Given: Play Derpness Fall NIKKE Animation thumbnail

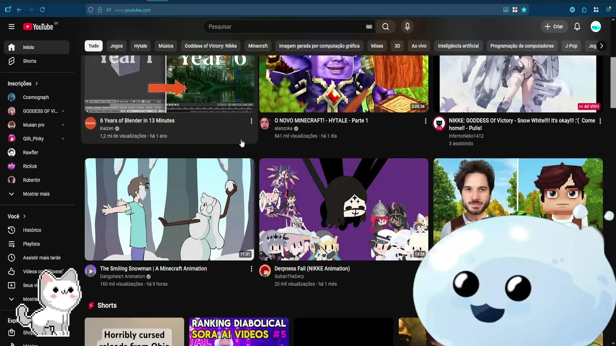Looking at the screenshot, I should coord(344,210).
